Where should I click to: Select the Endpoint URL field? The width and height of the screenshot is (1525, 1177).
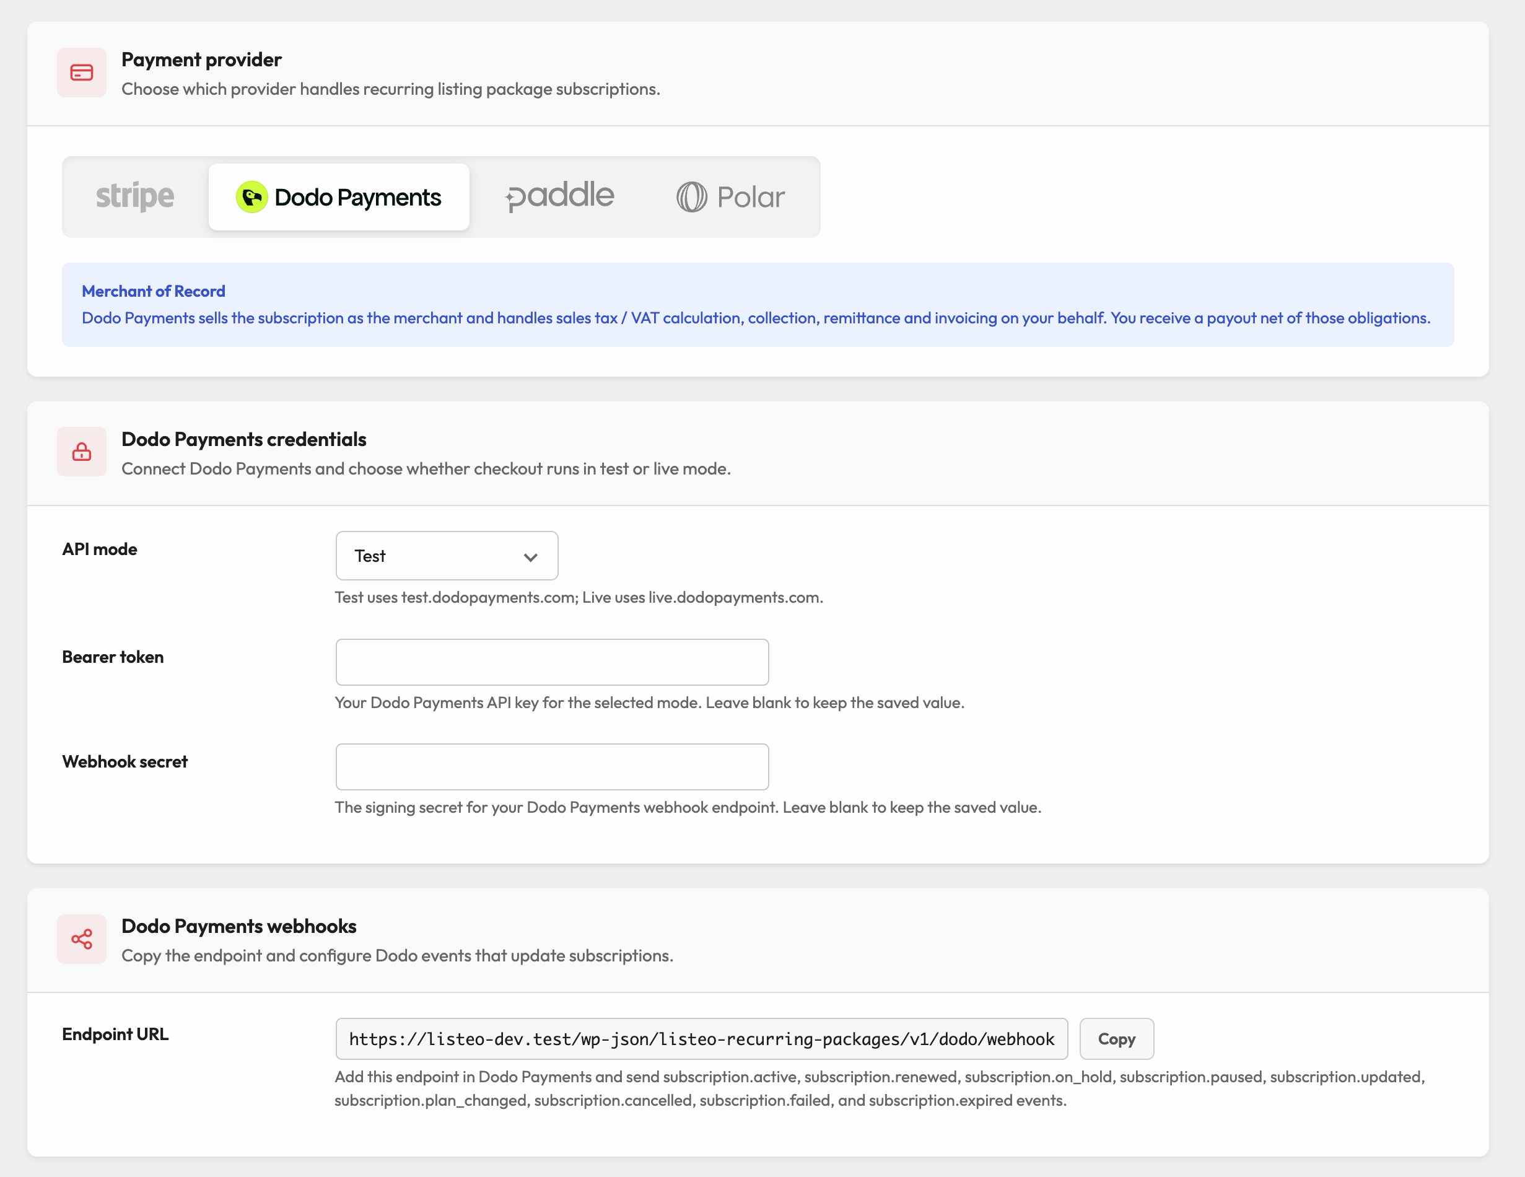click(x=702, y=1039)
